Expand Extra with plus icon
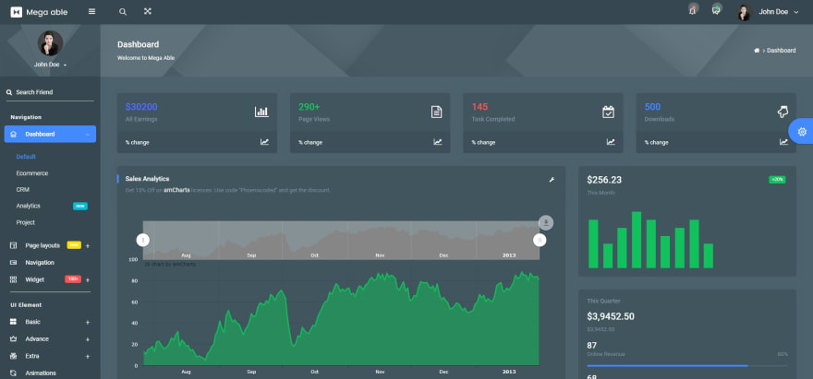This screenshot has height=379, width=813. [88, 357]
